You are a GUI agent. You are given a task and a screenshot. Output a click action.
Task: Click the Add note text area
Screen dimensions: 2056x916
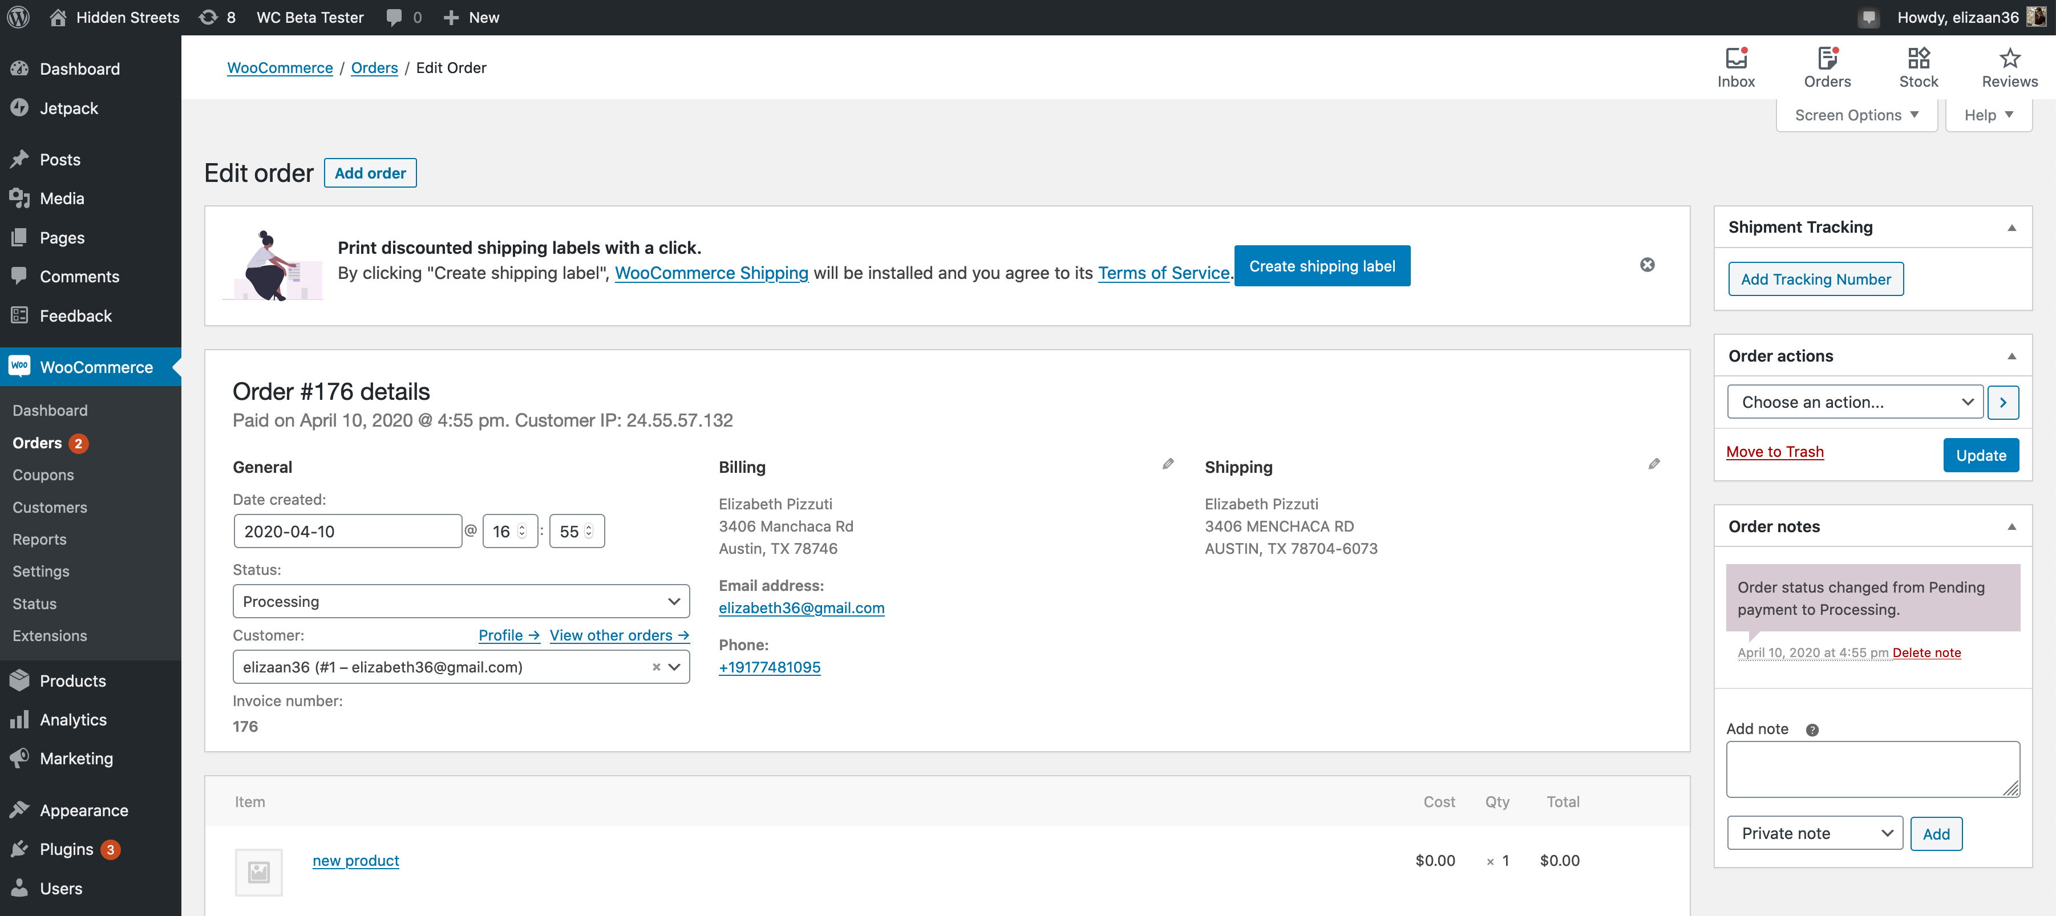click(1872, 769)
